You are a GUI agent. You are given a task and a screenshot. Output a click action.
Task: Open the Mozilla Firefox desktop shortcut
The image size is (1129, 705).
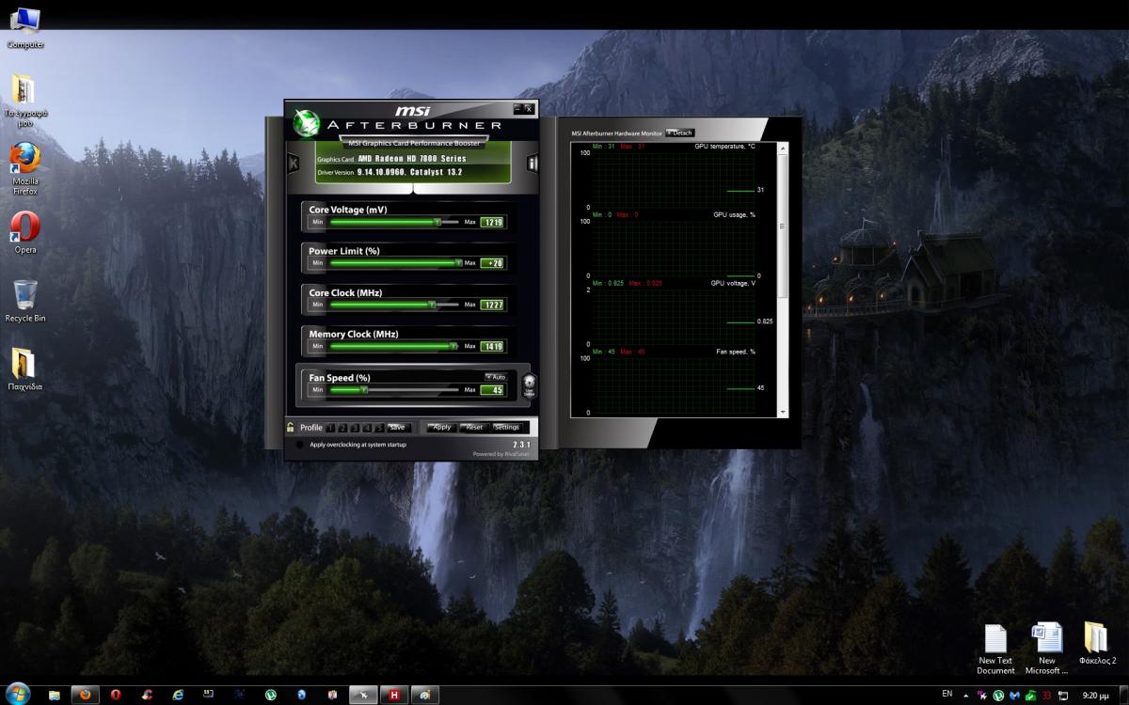click(x=25, y=169)
